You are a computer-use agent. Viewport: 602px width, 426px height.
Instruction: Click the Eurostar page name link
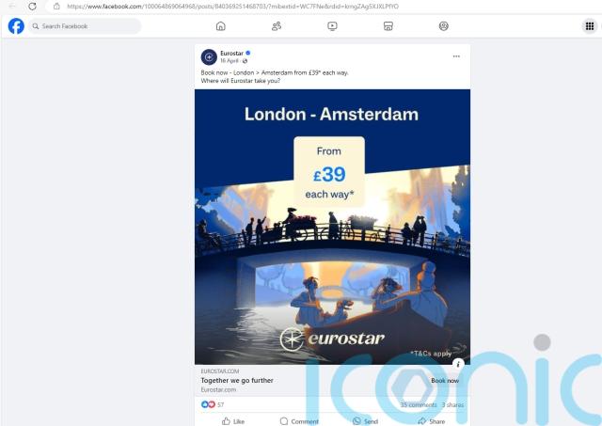[x=231, y=53]
